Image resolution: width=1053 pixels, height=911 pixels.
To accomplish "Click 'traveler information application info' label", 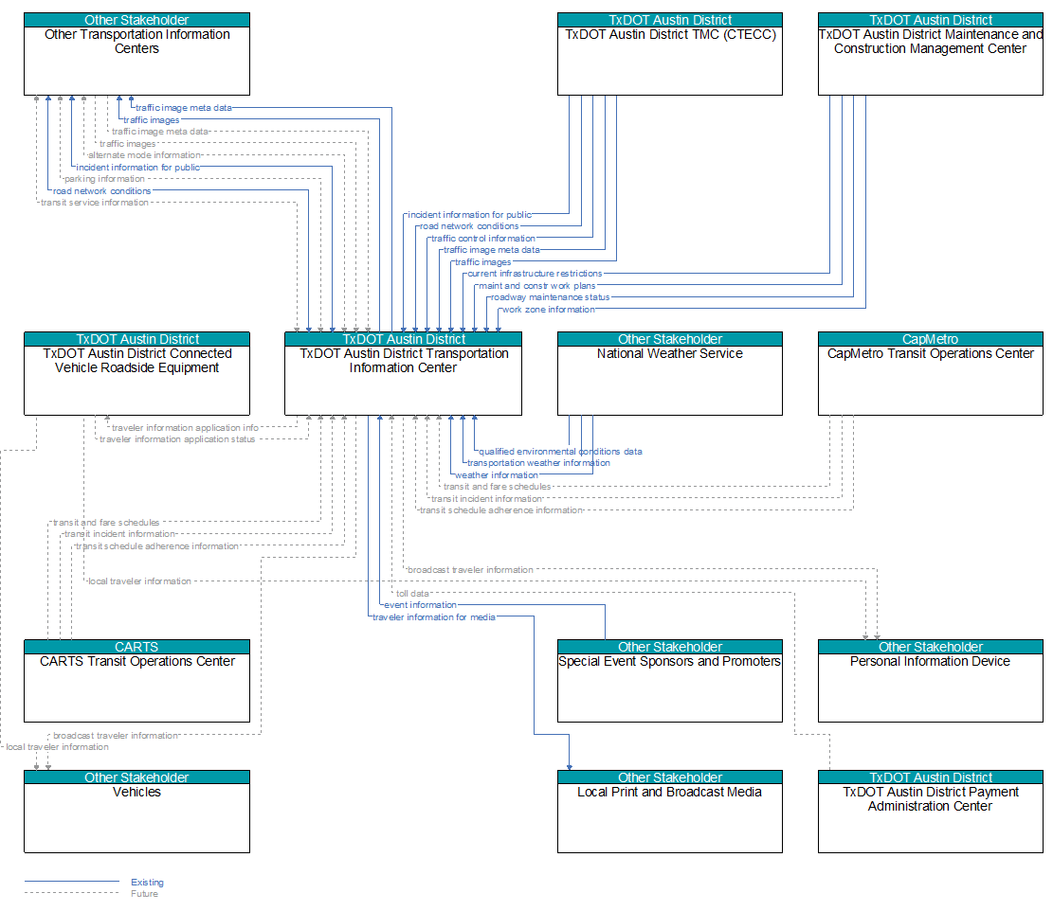I will pyautogui.click(x=185, y=427).
